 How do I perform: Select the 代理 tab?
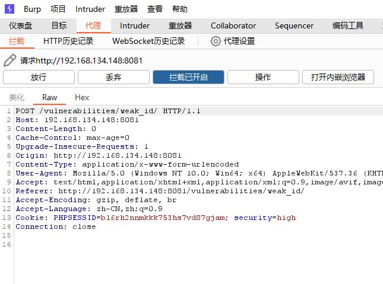(93, 25)
